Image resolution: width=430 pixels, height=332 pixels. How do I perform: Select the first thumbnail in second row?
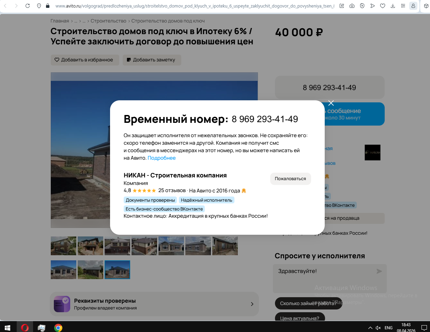tap(63, 270)
